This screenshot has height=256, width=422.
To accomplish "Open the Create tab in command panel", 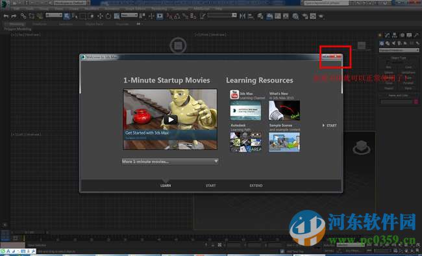I will point(380,35).
